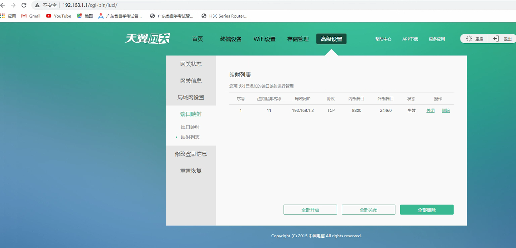Open the 地图 maps bookmark
This screenshot has height=248, width=516.
pos(85,16)
